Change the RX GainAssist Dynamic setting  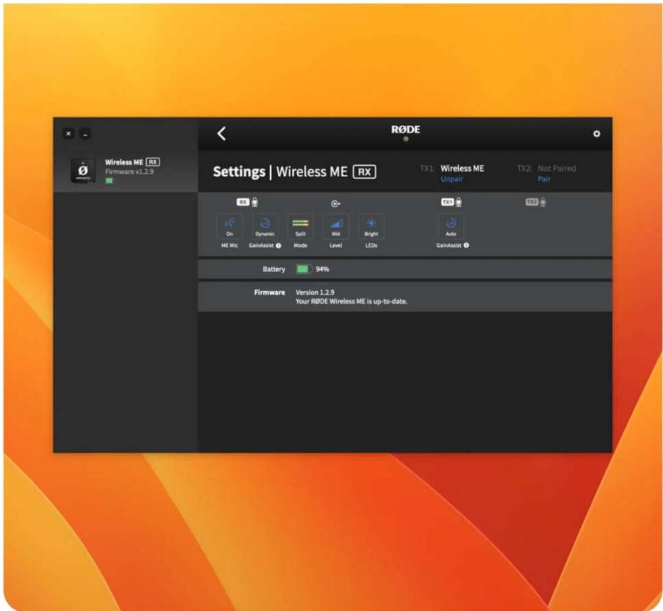265,226
